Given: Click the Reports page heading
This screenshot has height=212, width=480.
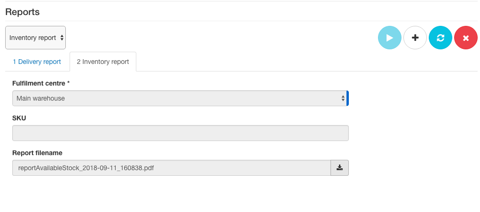Looking at the screenshot, I should pos(23,12).
